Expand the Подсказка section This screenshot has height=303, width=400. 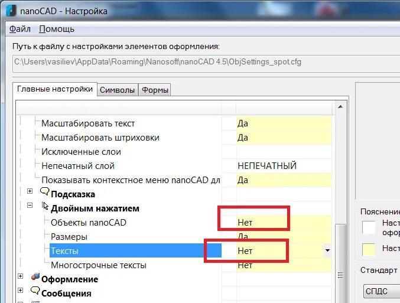click(30, 191)
